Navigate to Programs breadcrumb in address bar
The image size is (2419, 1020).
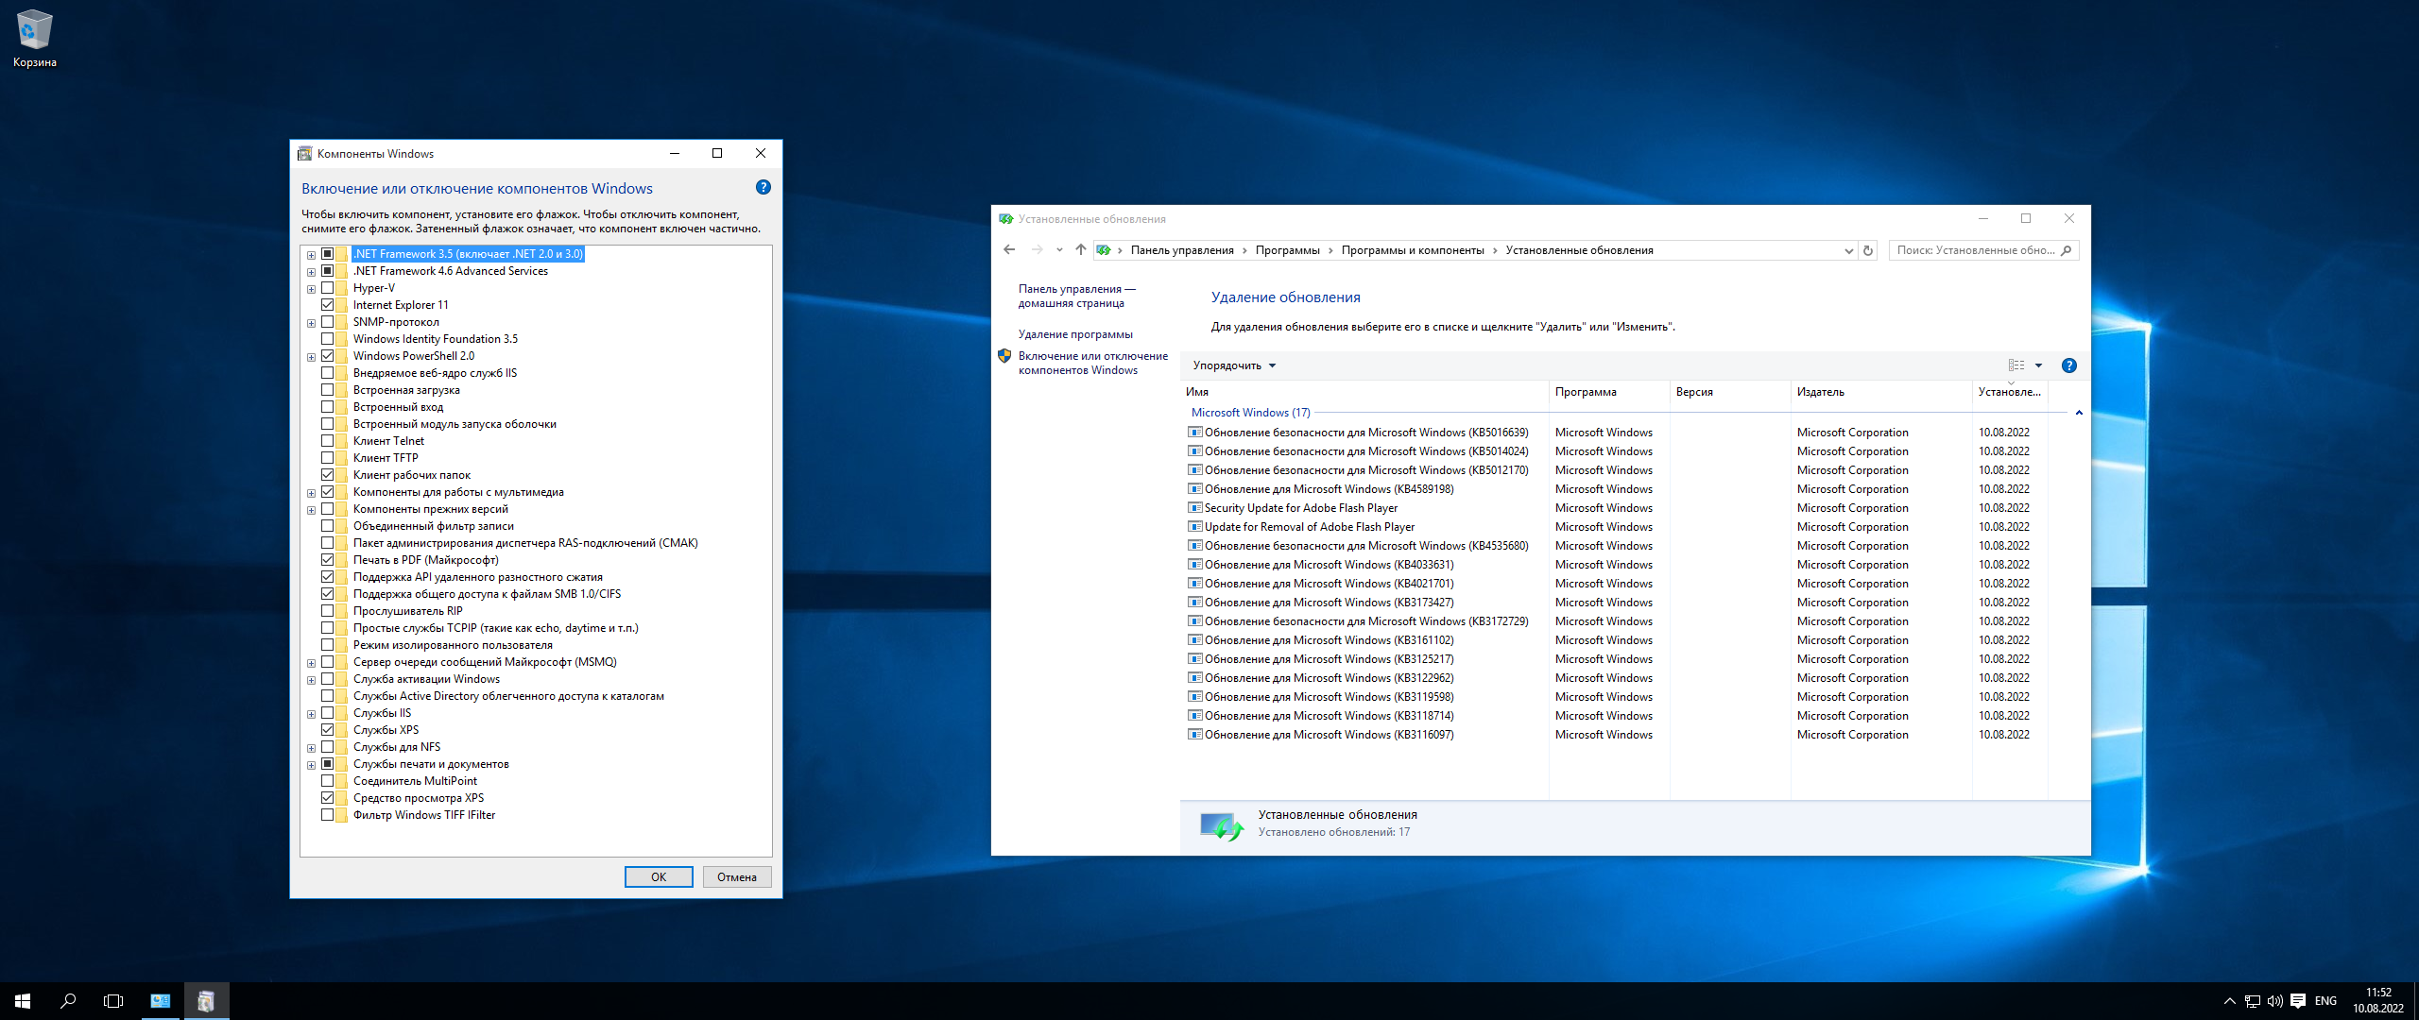point(1287,250)
